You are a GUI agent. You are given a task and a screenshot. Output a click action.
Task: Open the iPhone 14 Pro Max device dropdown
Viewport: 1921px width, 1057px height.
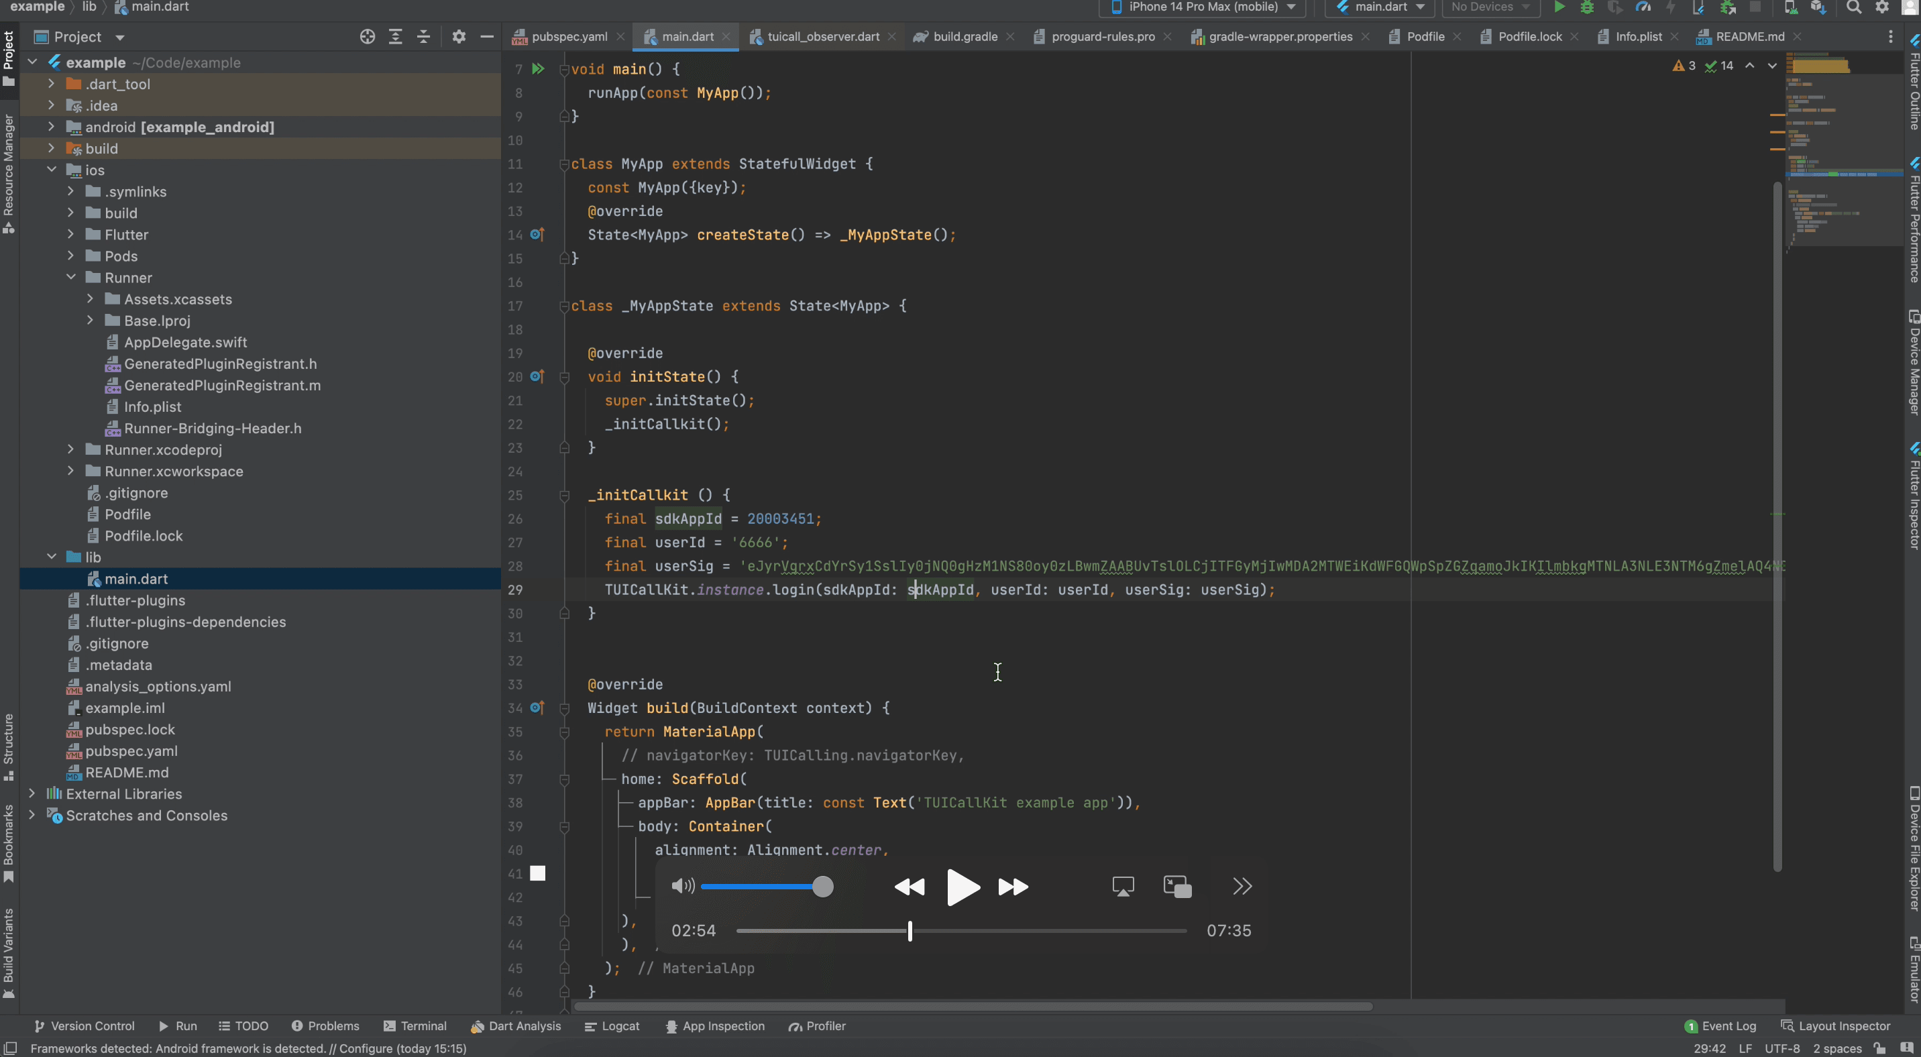[x=1203, y=7]
